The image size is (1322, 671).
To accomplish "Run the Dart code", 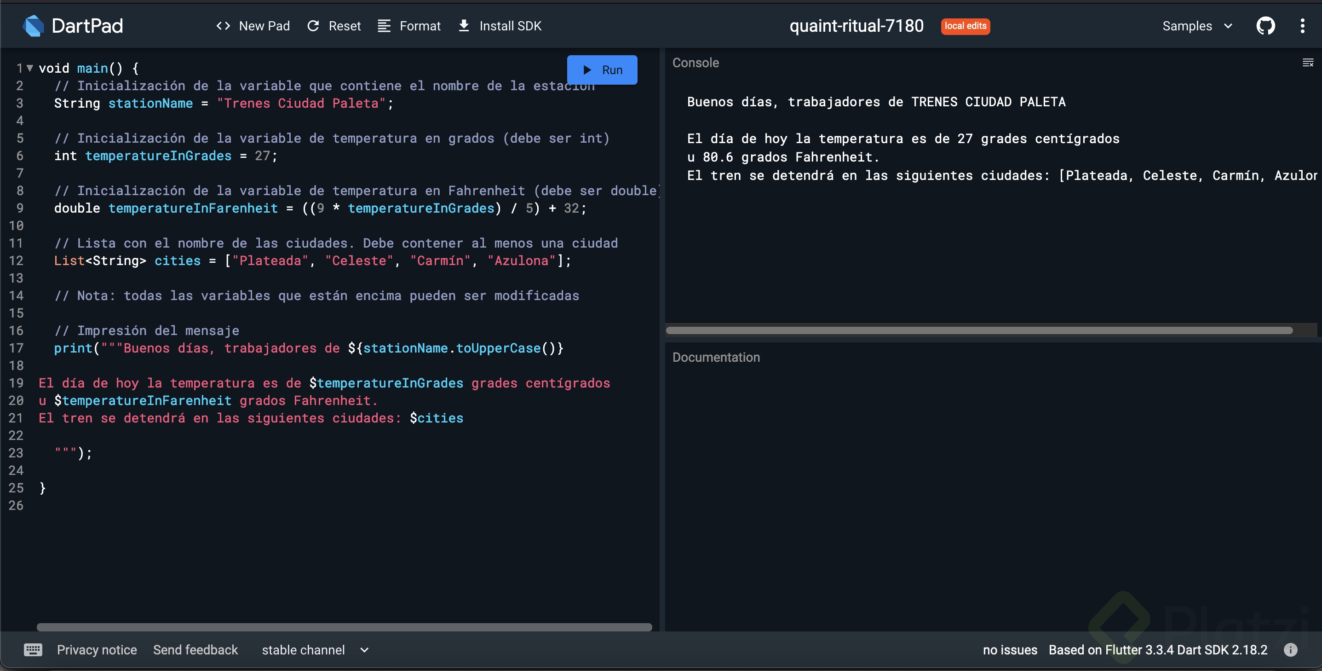I will (602, 70).
